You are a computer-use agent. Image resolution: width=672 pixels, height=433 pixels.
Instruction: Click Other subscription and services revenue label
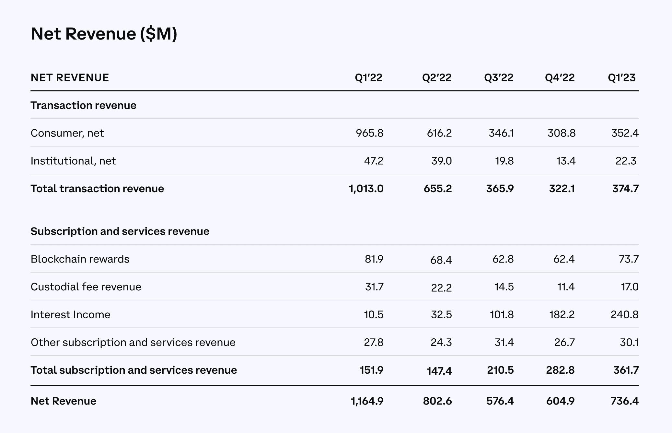pyautogui.click(x=133, y=343)
